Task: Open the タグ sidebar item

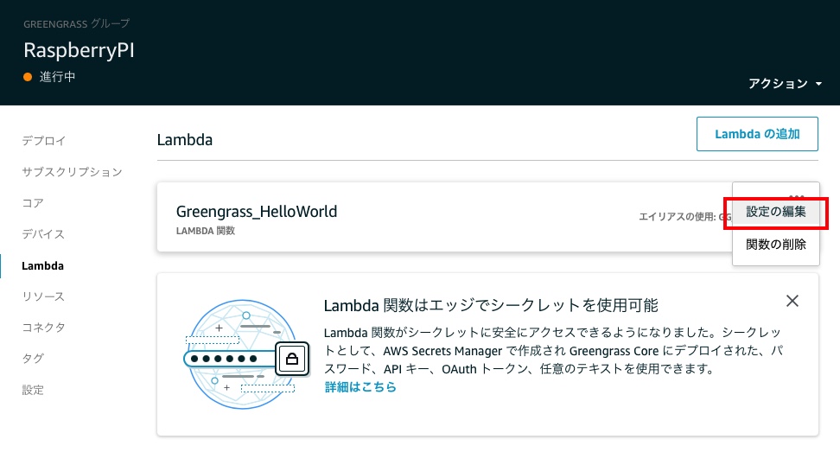Action: [33, 359]
